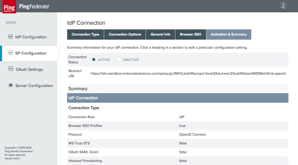Viewport: 298px width, 165px height.
Task: Click the OpenID Connect protocol value
Action: pyautogui.click(x=192, y=135)
